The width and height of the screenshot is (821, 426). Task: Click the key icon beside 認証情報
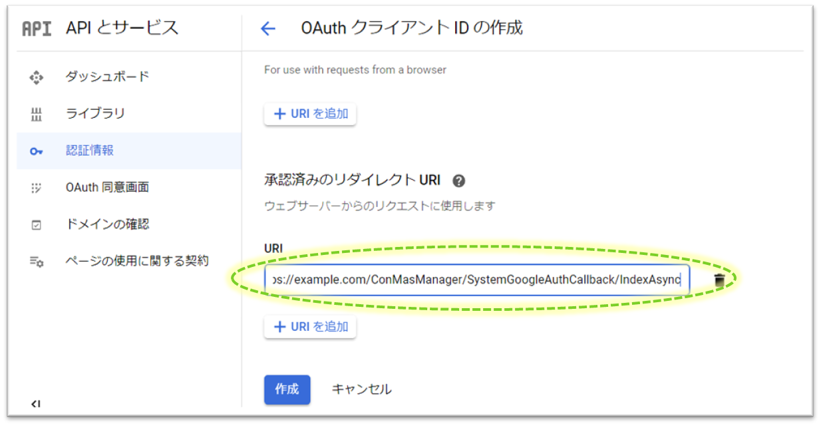(x=37, y=151)
